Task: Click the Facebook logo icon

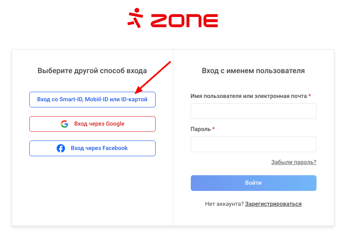Action: [61, 148]
